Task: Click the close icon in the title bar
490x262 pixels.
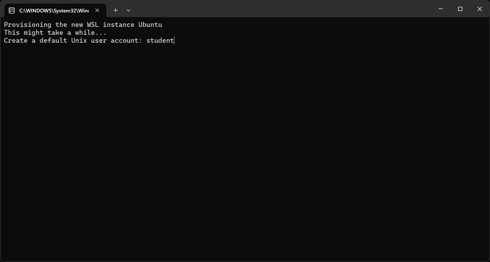Action: [480, 9]
